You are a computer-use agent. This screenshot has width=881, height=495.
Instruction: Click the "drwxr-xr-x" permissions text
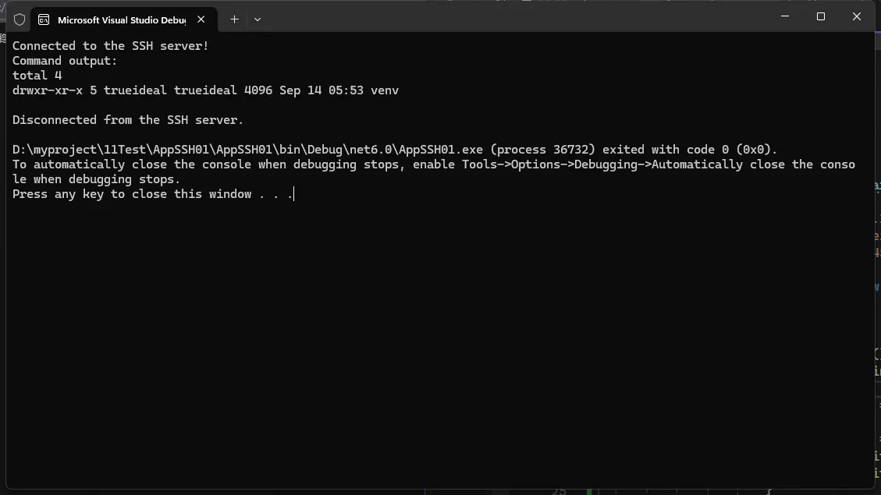(x=48, y=90)
